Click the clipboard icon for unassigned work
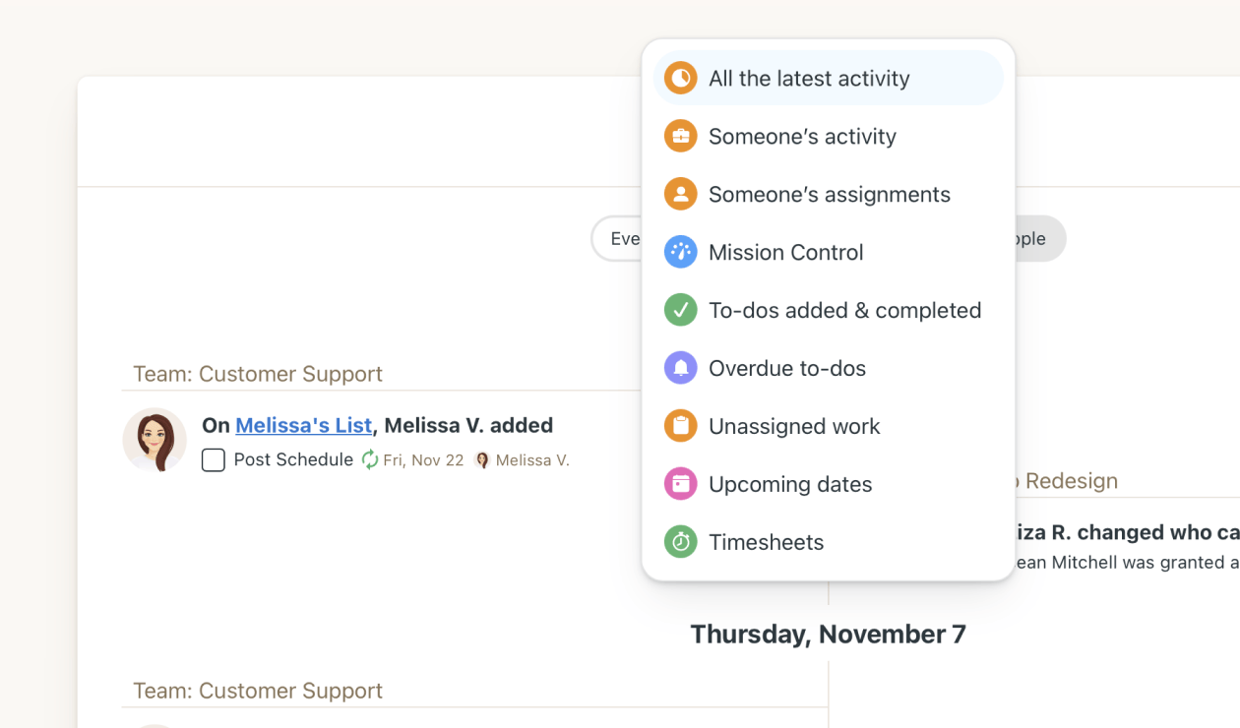This screenshot has height=728, width=1240. [680, 426]
